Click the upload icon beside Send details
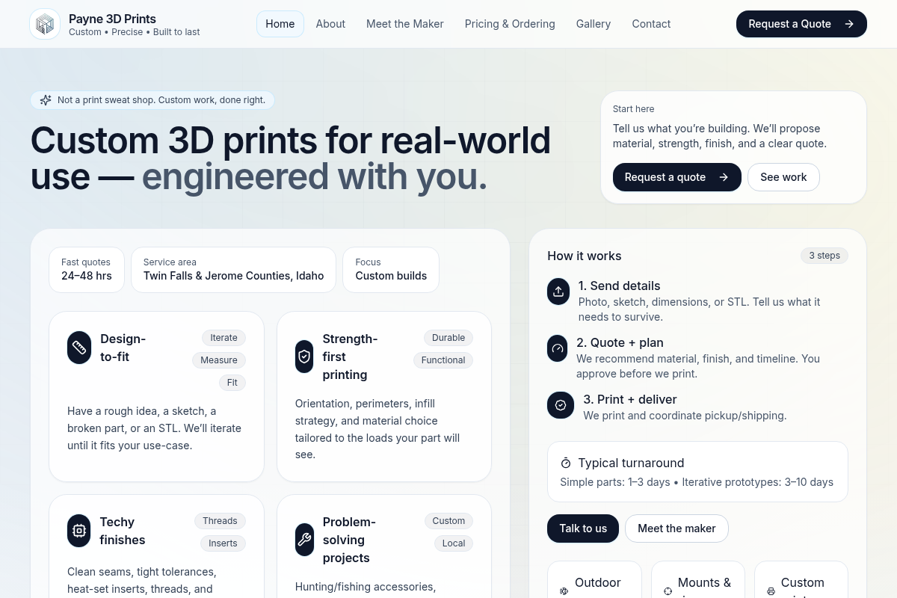 (558, 292)
